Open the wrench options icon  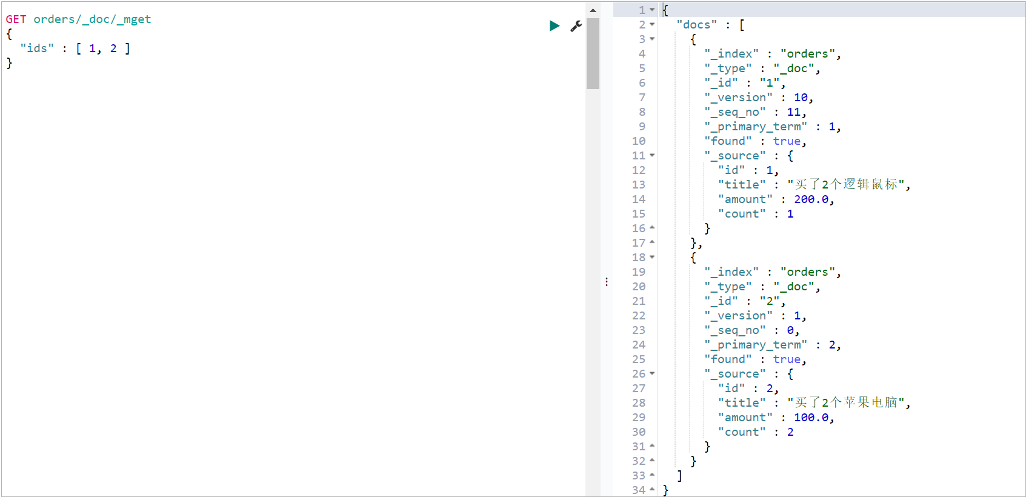pos(576,25)
